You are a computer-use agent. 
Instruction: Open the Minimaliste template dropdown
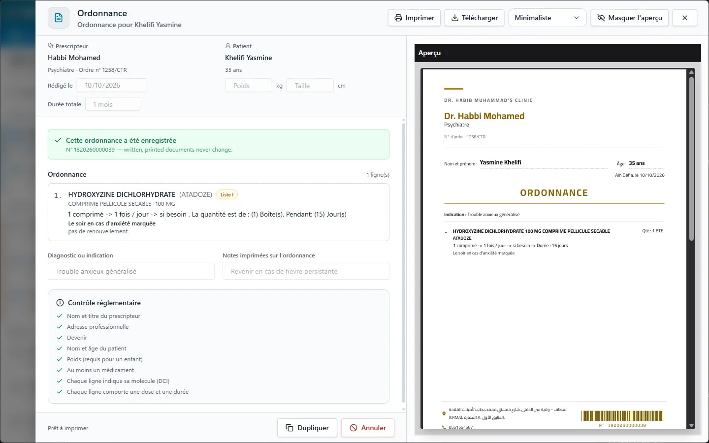[547, 18]
